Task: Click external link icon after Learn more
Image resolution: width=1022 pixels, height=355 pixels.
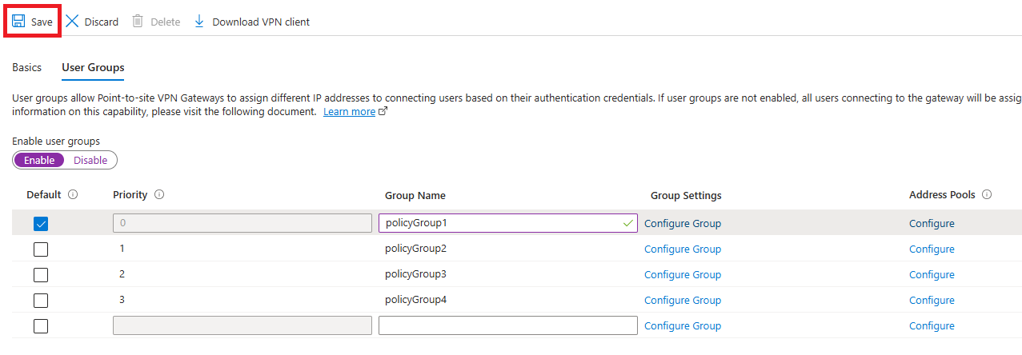Action: pos(383,112)
